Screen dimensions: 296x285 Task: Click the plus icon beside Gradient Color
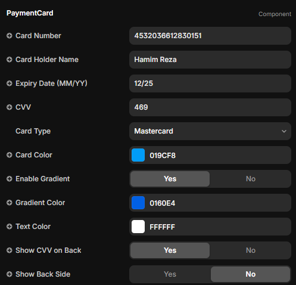click(x=9, y=203)
